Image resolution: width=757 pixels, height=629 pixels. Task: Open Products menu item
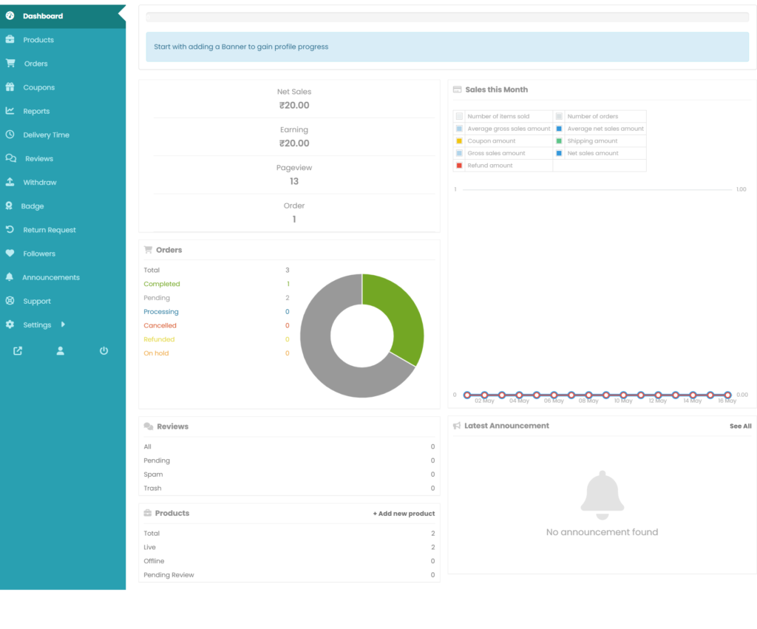click(63, 40)
